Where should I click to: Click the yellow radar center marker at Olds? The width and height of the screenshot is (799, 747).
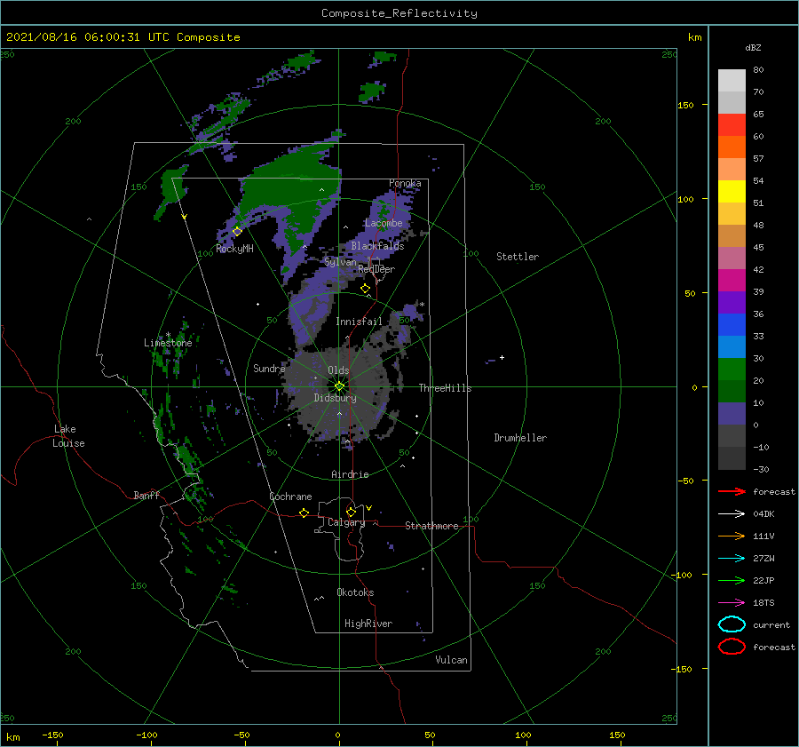[339, 386]
